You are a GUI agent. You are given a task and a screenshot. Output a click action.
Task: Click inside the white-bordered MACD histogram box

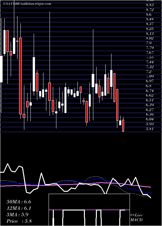[x=89, y=210]
